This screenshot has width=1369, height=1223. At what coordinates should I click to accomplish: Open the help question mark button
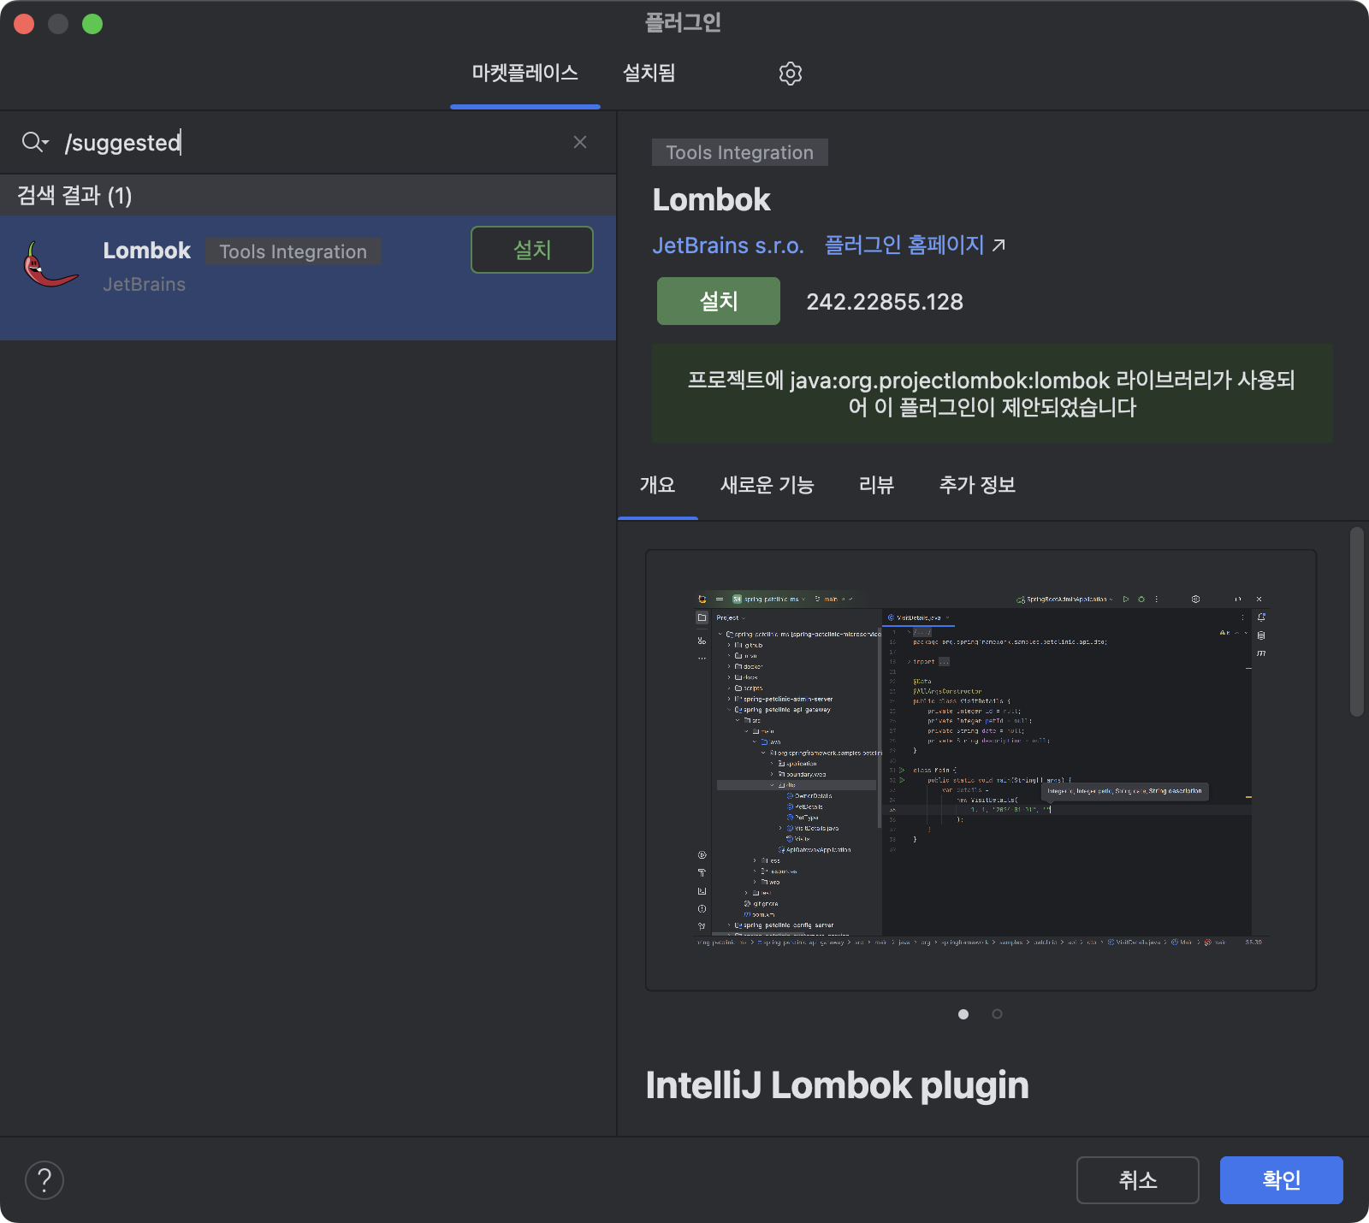(x=44, y=1180)
